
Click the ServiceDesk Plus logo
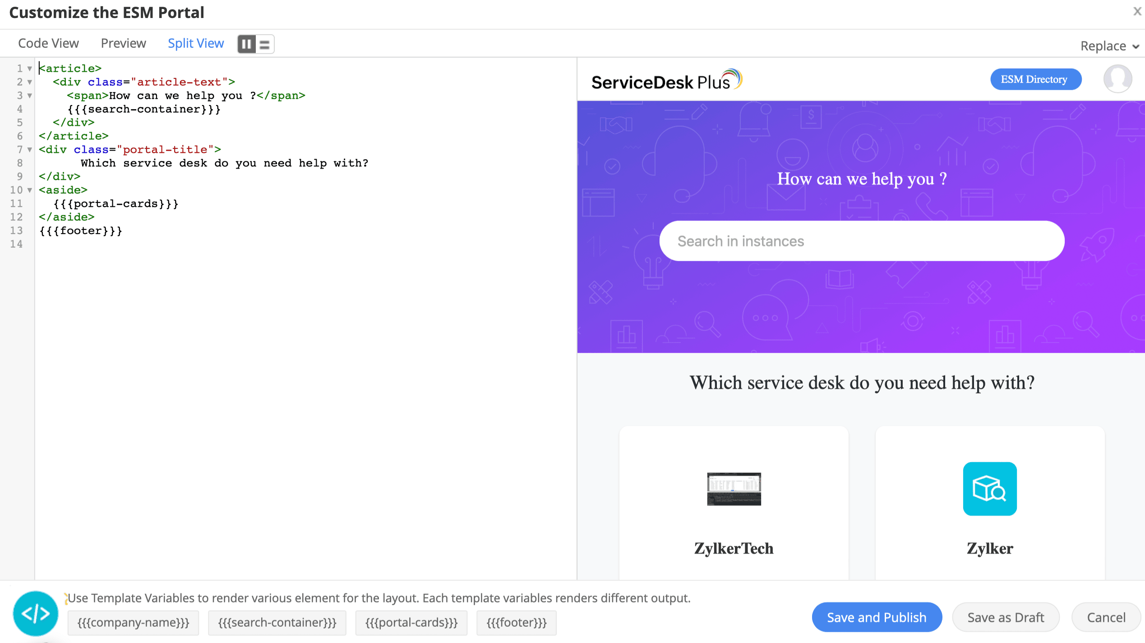click(x=666, y=80)
